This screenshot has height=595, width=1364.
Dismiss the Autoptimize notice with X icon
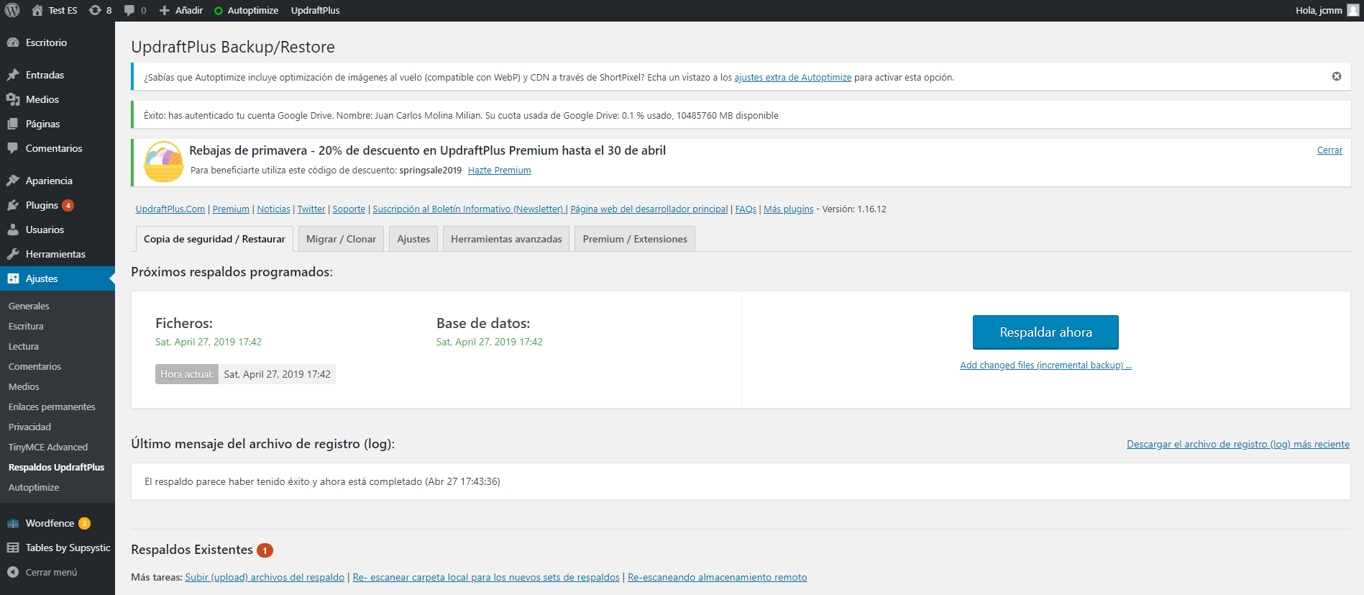[1336, 76]
